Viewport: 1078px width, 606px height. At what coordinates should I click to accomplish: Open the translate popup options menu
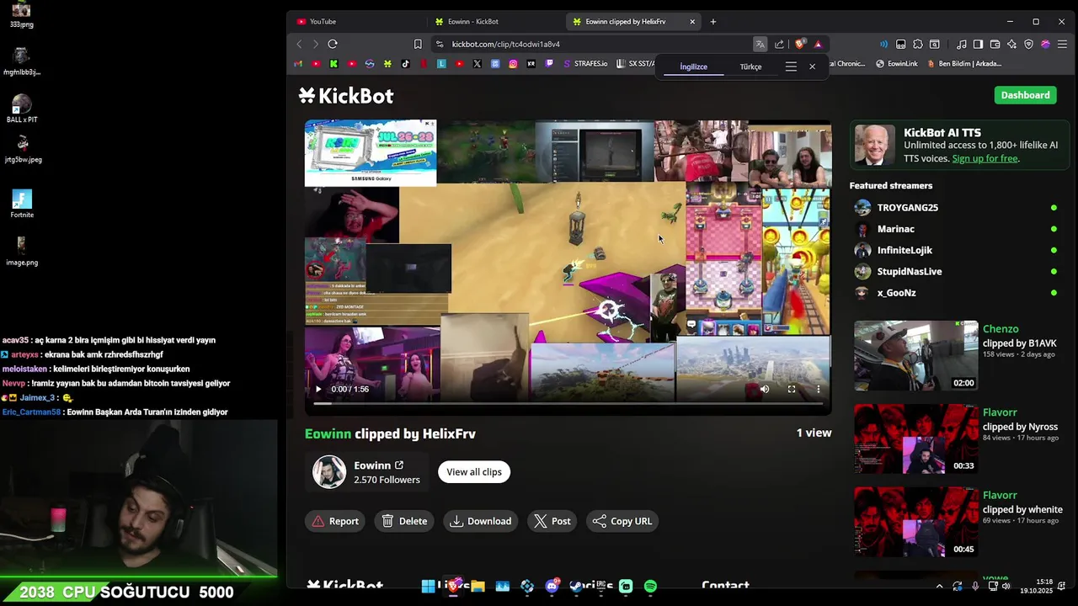(x=791, y=66)
